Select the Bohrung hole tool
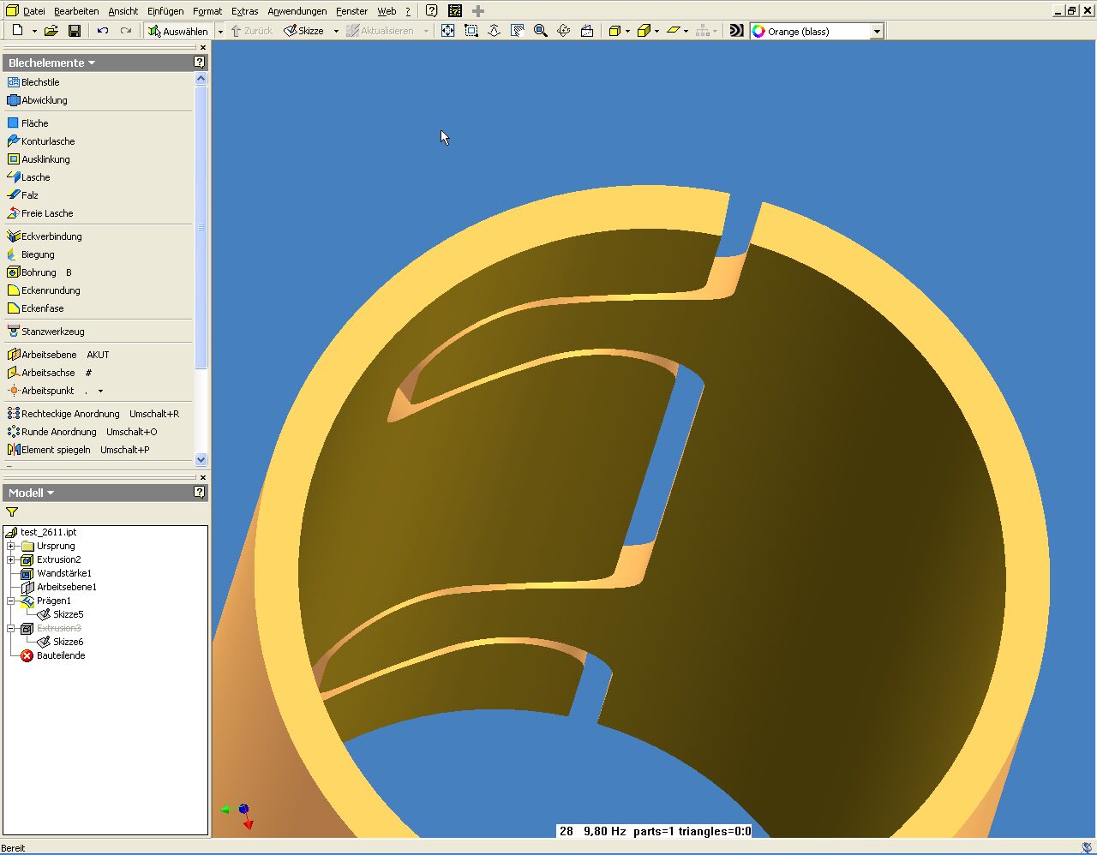The image size is (1097, 855). 39,272
